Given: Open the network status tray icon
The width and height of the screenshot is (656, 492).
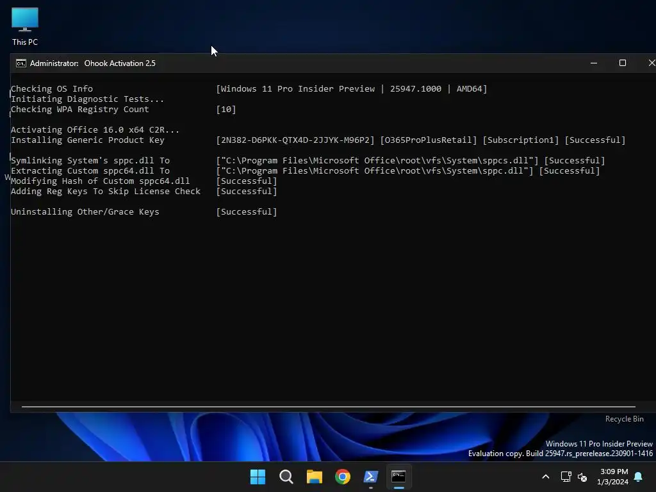Looking at the screenshot, I should tap(566, 477).
